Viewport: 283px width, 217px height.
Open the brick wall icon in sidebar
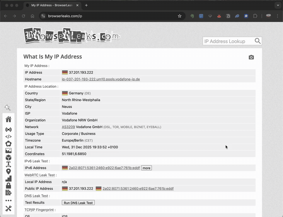(8, 193)
